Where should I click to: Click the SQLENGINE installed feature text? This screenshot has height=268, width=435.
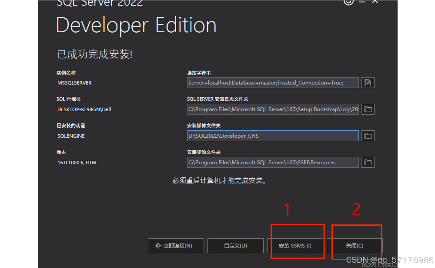click(71, 136)
